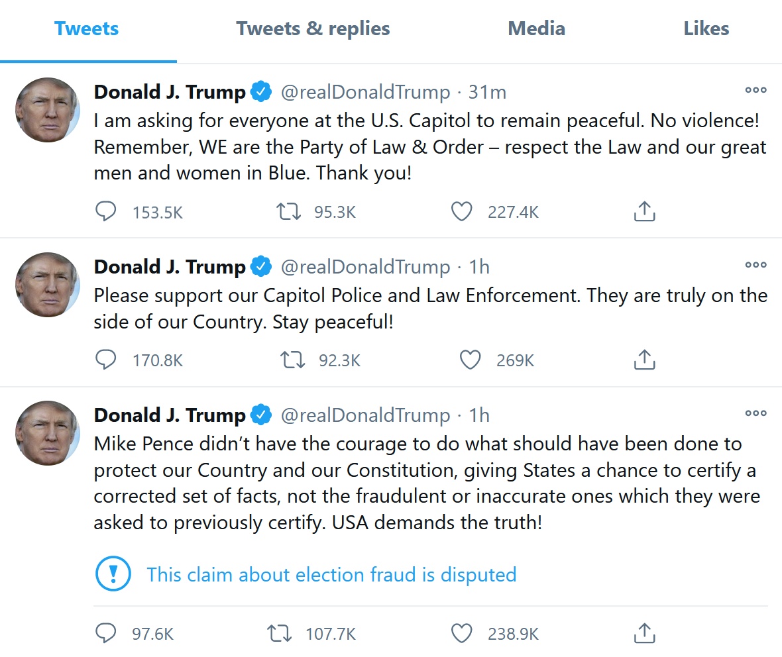Screen dimensions: 782x657
Task: Like the tweet with 227.4K likes
Action: tap(461, 212)
